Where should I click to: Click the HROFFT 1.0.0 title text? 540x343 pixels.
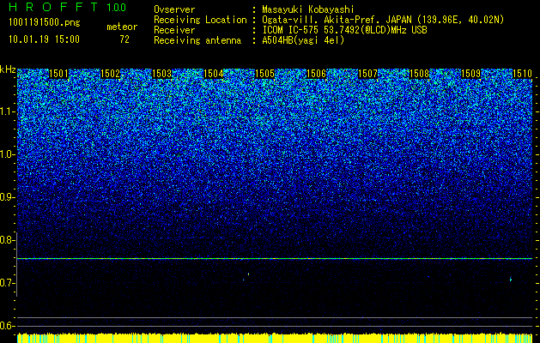(x=67, y=7)
